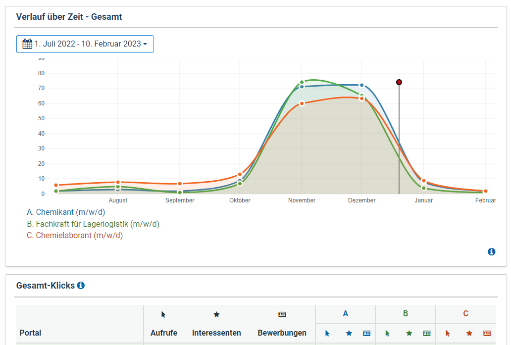The width and height of the screenshot is (511, 345).
Task: Click the orange data point at Oktober
Action: 240,174
